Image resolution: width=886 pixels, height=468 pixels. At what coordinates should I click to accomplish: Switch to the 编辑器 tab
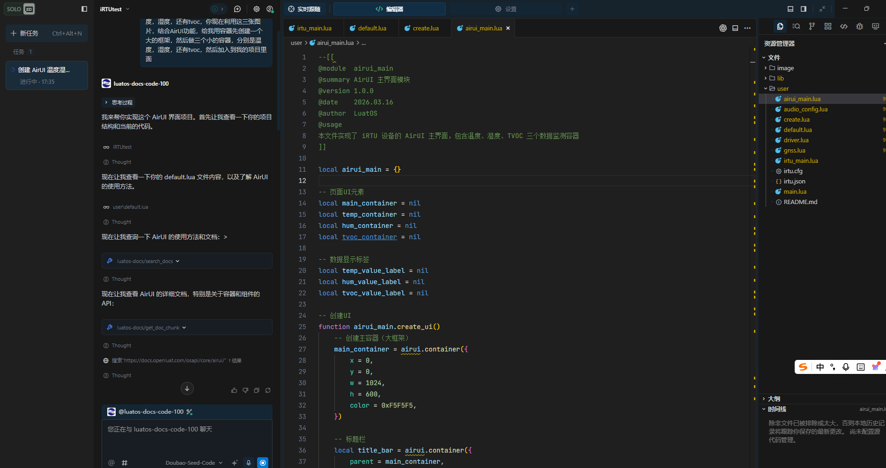pos(389,9)
